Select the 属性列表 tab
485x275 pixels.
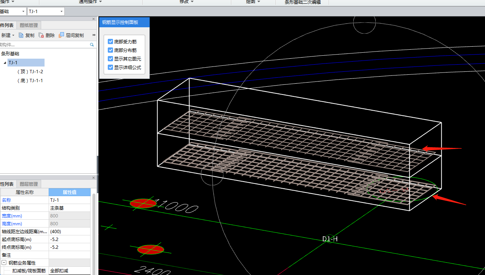(7, 184)
